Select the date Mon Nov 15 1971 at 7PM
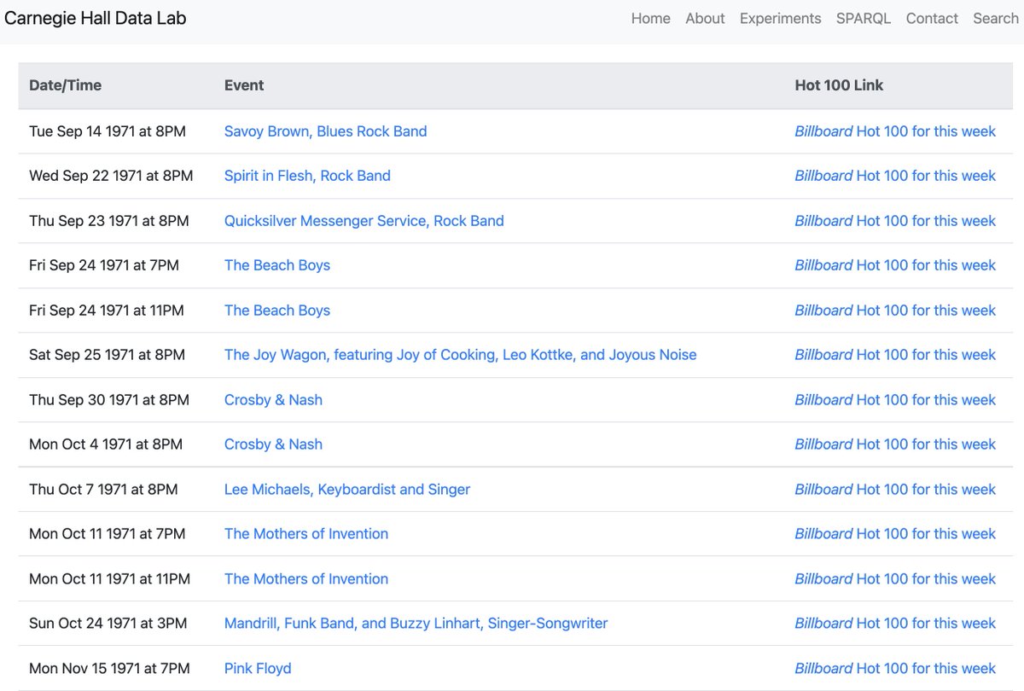Screen dimensions: 1024x691 109,669
